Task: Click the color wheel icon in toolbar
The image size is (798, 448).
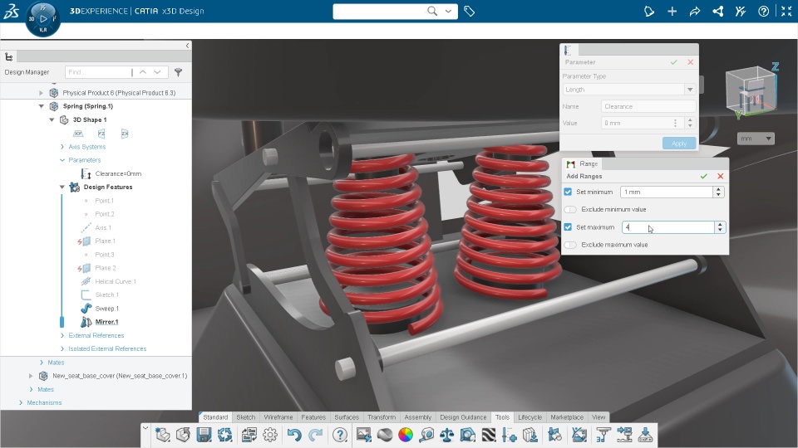Action: click(x=406, y=435)
